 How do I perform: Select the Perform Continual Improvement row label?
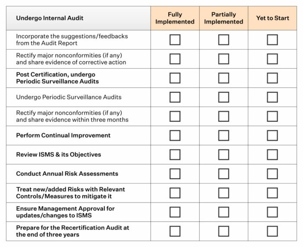click(63, 135)
